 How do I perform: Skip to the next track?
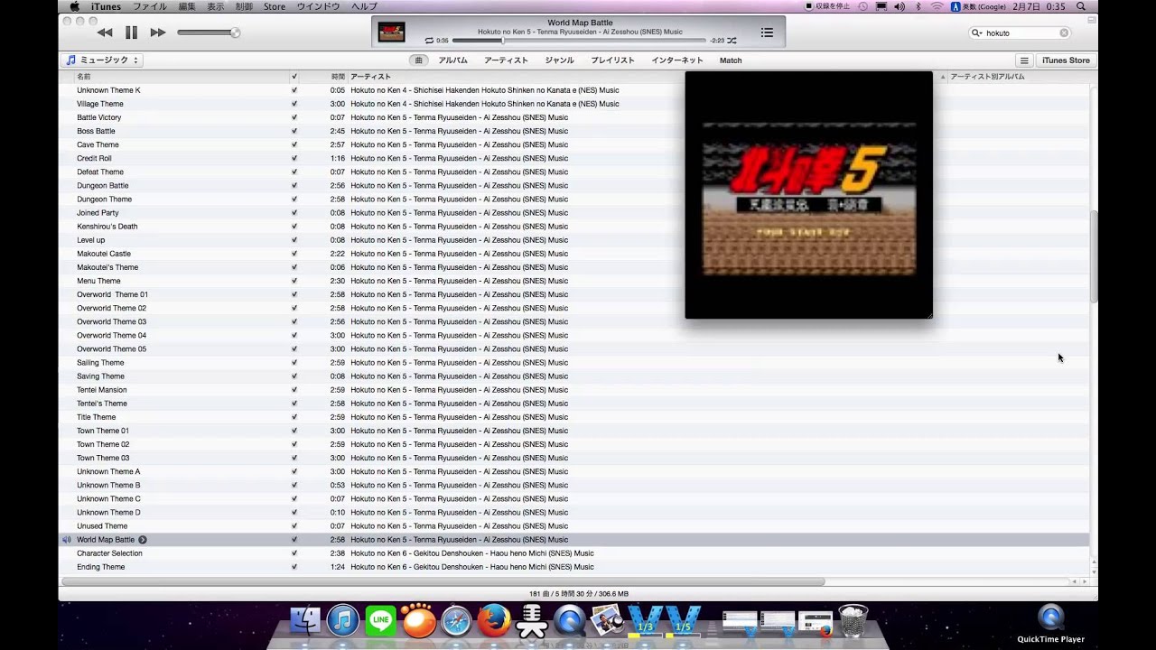(x=158, y=32)
